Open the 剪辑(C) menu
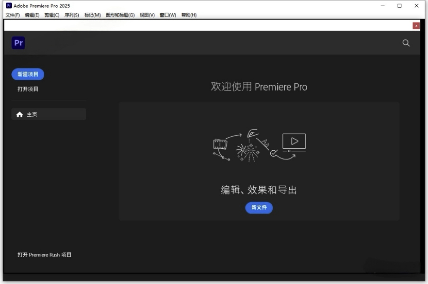428x284 pixels. pos(52,15)
